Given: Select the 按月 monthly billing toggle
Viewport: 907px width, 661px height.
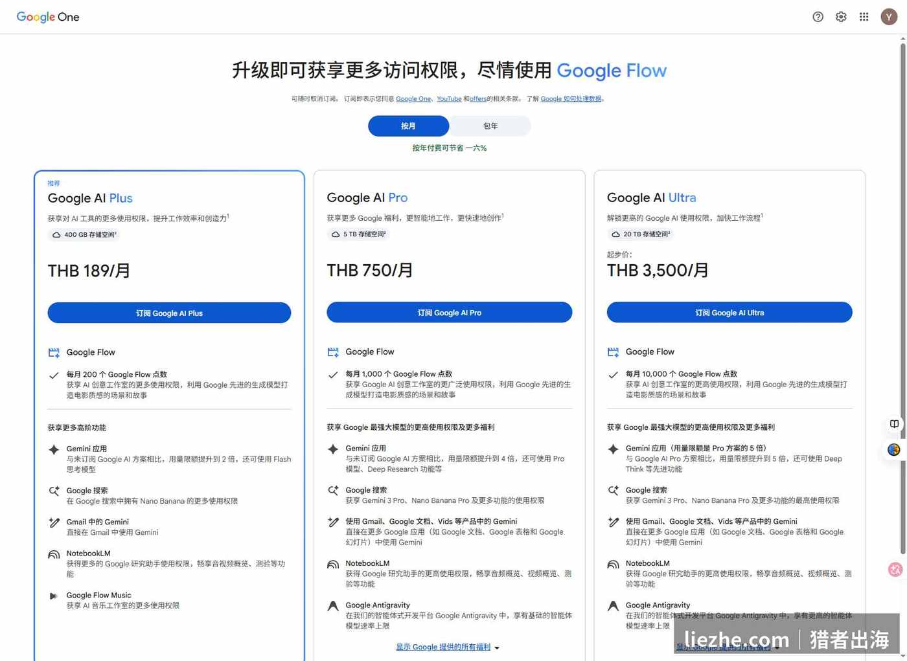Looking at the screenshot, I should [408, 126].
